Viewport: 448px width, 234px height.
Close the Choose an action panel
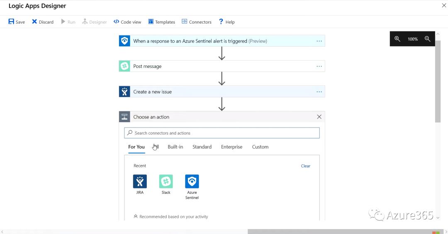tap(319, 117)
